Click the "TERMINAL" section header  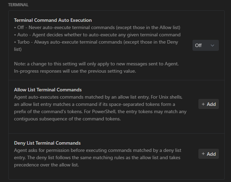(x=18, y=5)
